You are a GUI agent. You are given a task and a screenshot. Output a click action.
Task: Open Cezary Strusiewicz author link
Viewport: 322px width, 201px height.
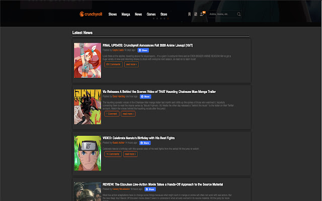point(121,189)
